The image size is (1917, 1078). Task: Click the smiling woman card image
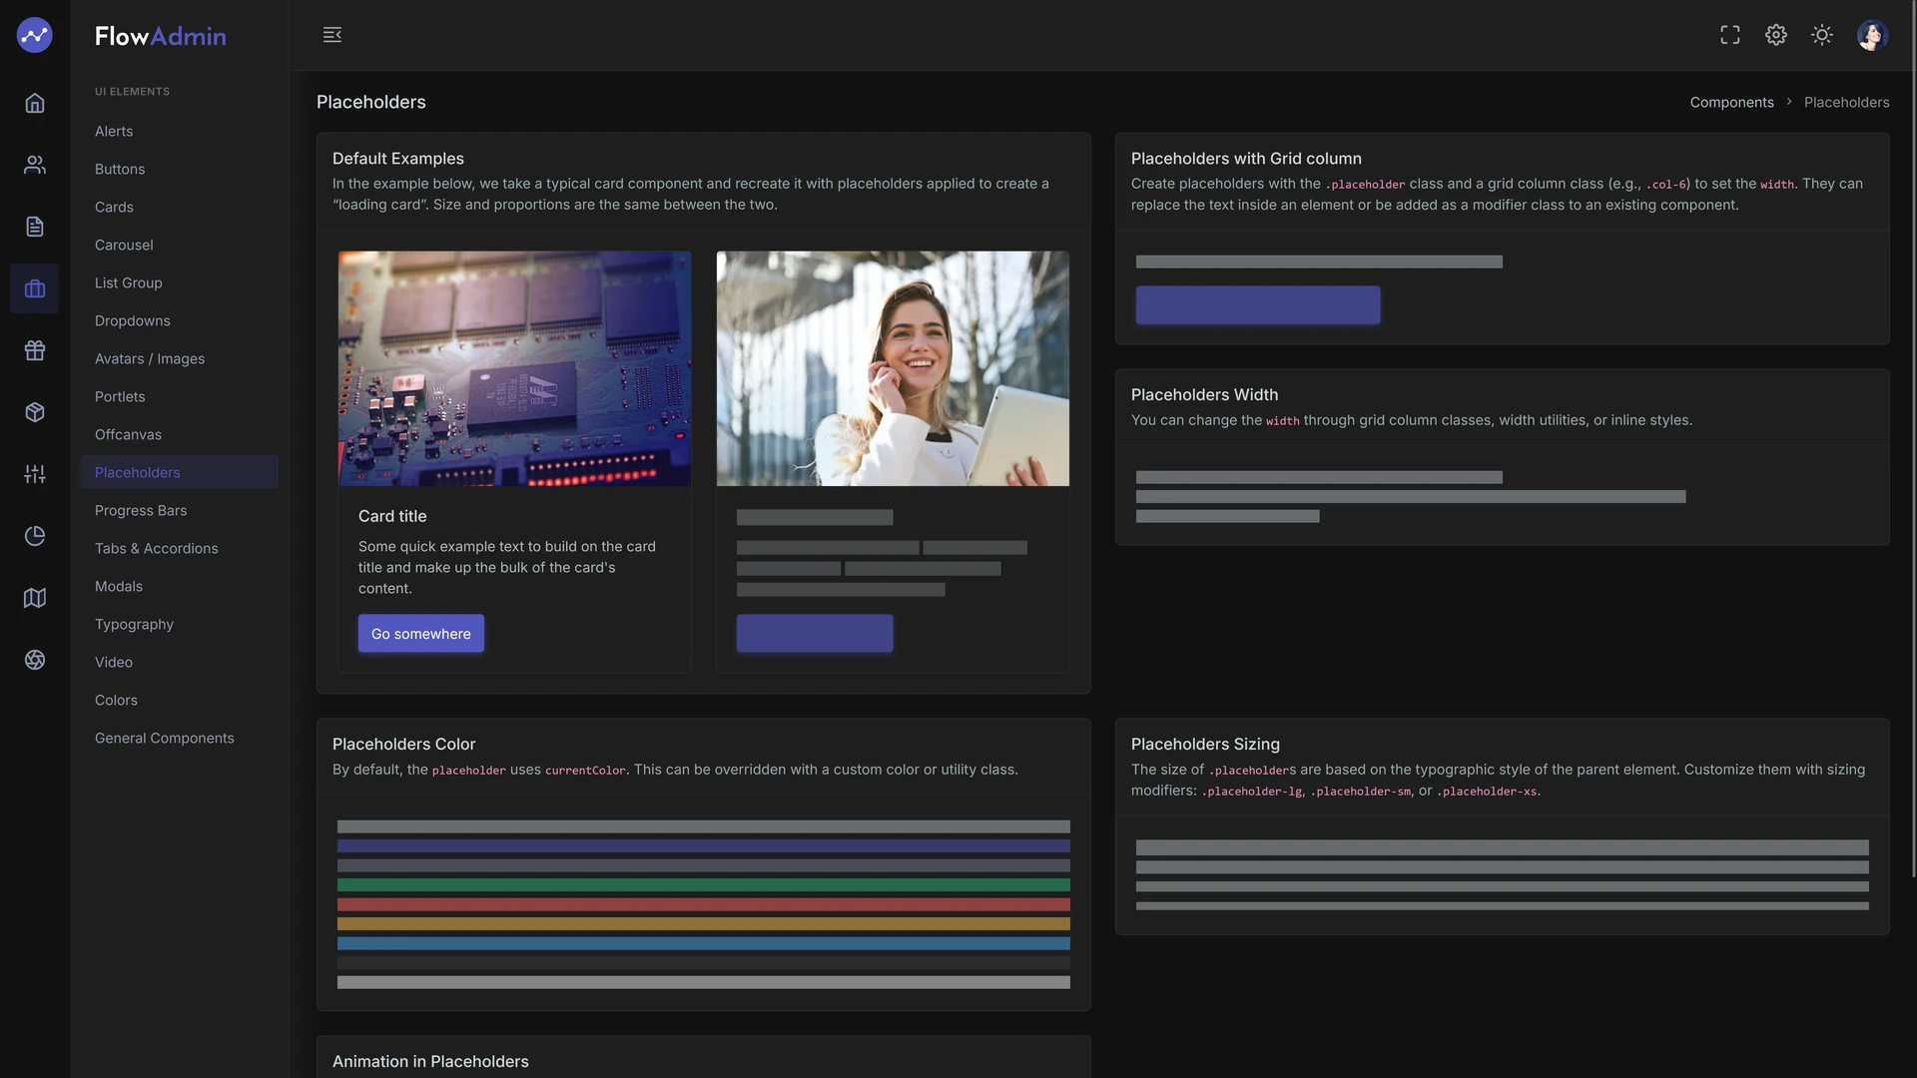(893, 368)
